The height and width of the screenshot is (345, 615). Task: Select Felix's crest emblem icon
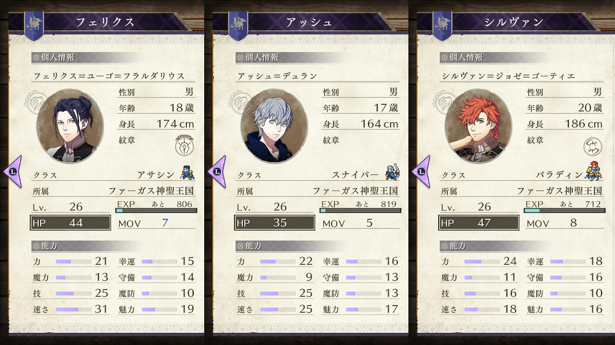(x=184, y=145)
